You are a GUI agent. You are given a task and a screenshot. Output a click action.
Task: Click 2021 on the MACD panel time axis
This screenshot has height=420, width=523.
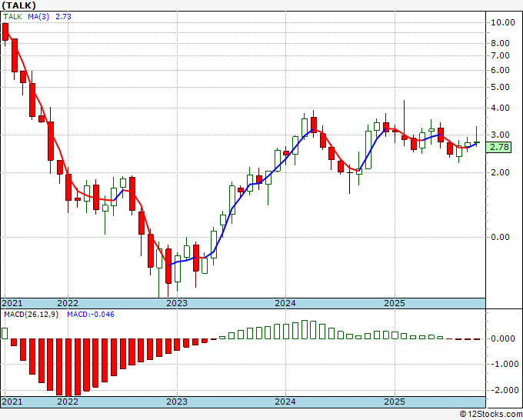click(x=12, y=402)
